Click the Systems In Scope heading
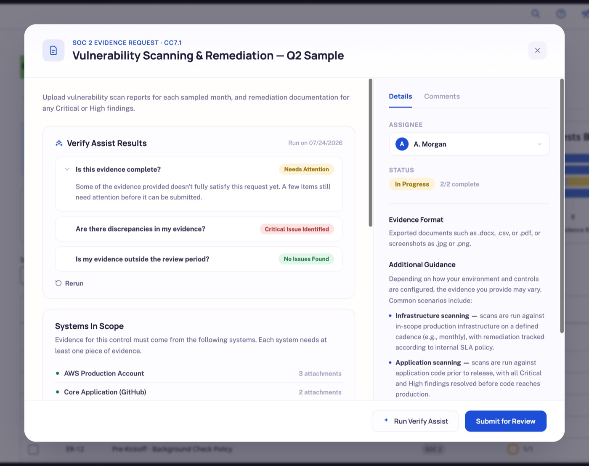589x466 pixels. pyautogui.click(x=89, y=326)
